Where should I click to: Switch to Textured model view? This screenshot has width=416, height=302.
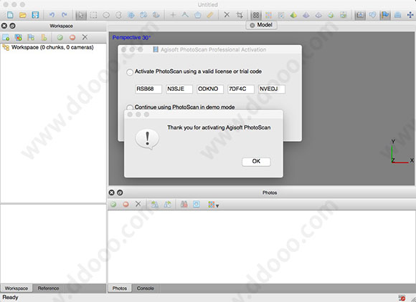[x=331, y=15]
